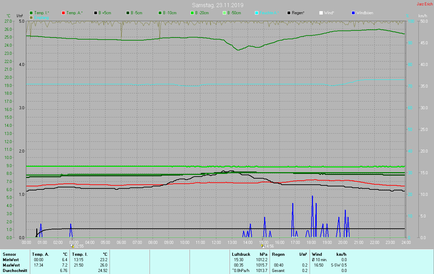Click the marker icon at 02:55
Screen dimensions: 434x274
pos(72,246)
